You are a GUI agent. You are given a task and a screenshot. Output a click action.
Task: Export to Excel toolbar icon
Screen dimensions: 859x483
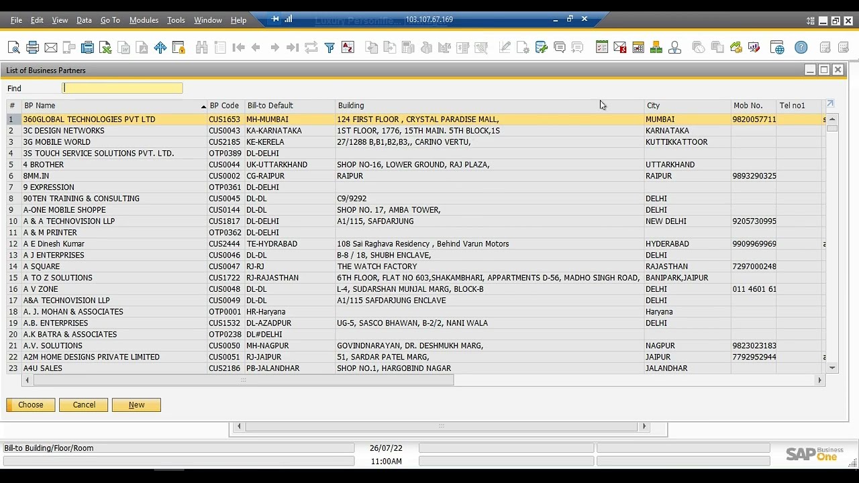(x=105, y=48)
